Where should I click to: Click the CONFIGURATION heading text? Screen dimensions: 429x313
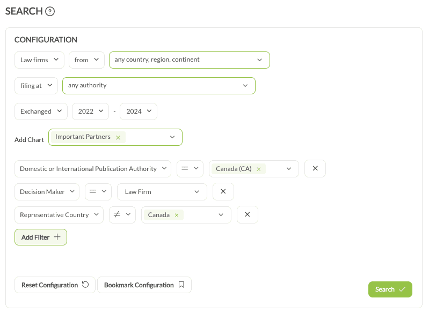pyautogui.click(x=46, y=40)
